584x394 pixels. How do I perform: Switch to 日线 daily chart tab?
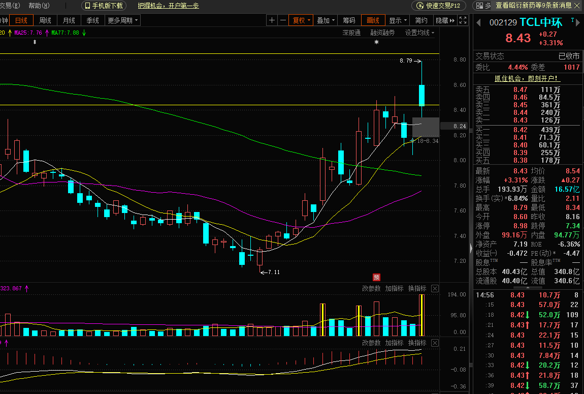(x=21, y=20)
